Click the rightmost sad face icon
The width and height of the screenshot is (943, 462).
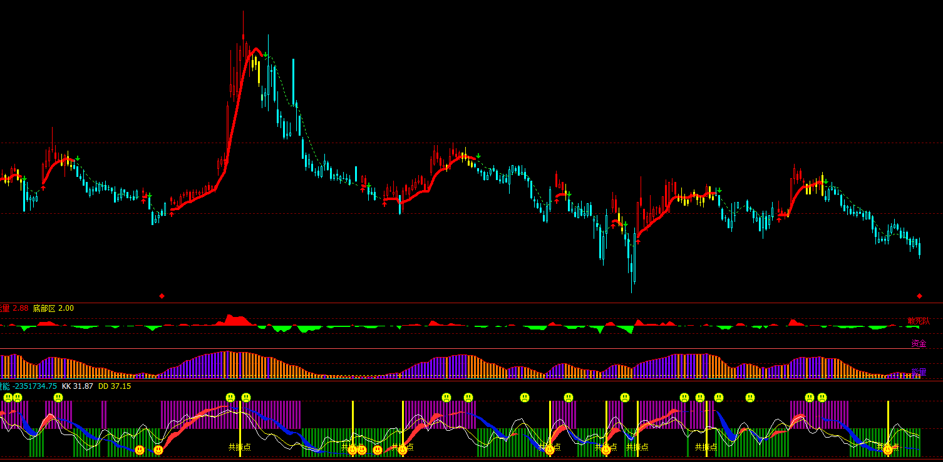822,398
